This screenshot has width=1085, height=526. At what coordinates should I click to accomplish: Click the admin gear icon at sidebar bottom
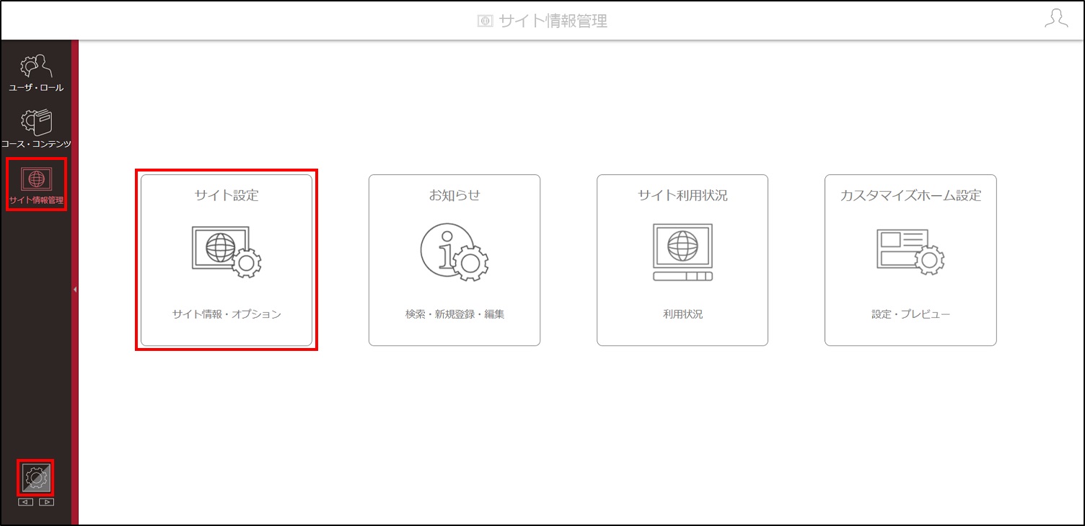(36, 478)
